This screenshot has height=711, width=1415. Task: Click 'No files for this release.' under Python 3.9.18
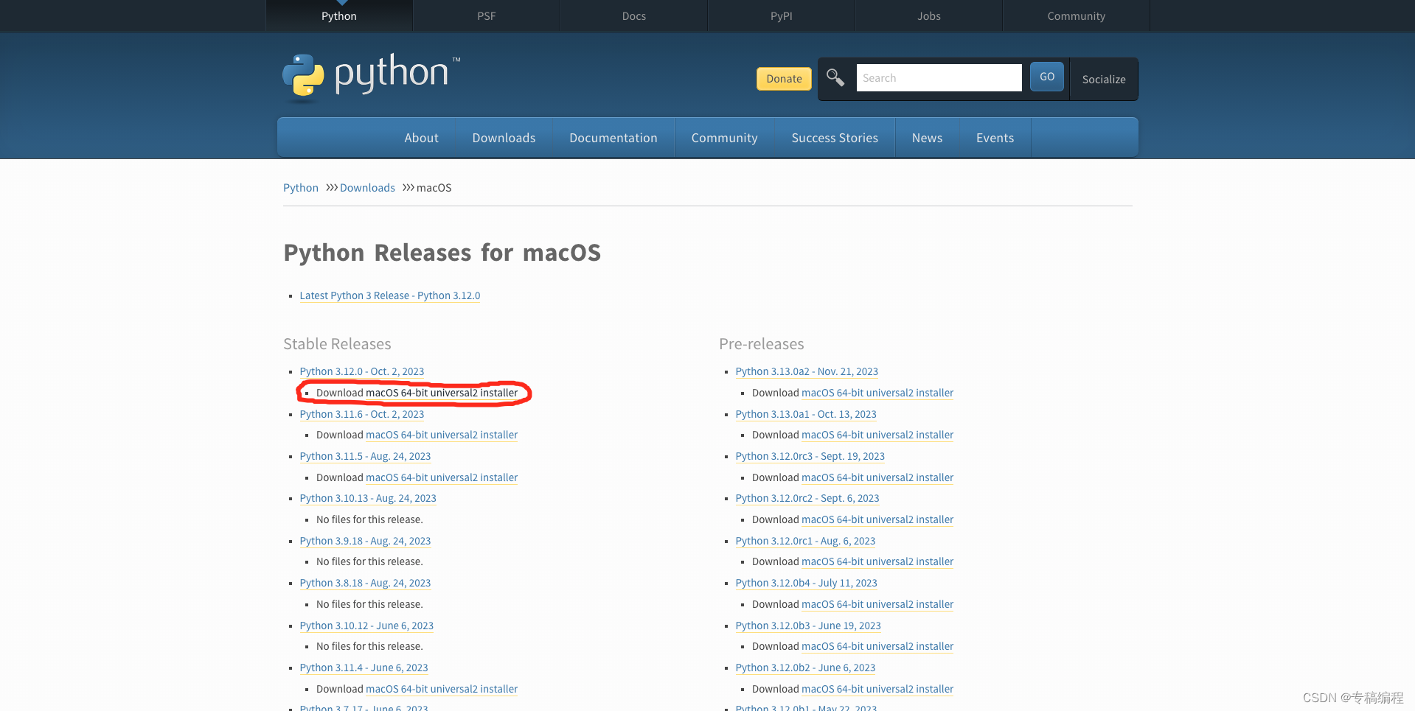click(x=369, y=561)
